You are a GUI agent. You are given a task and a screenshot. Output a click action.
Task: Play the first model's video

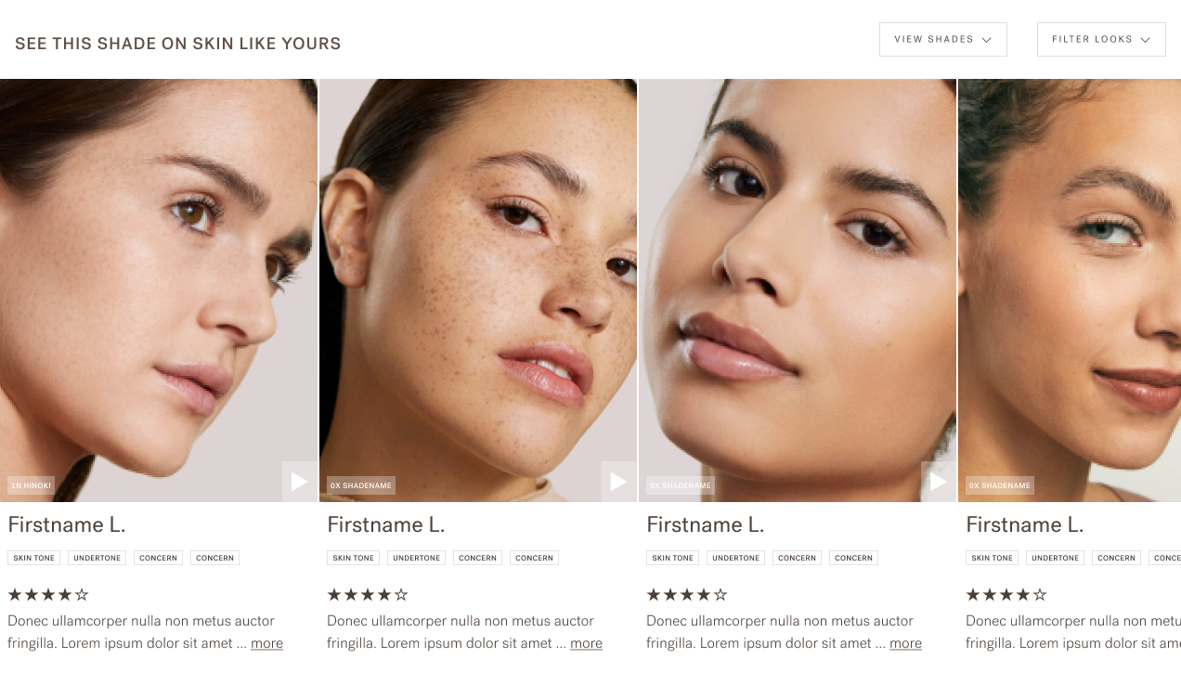click(x=300, y=482)
